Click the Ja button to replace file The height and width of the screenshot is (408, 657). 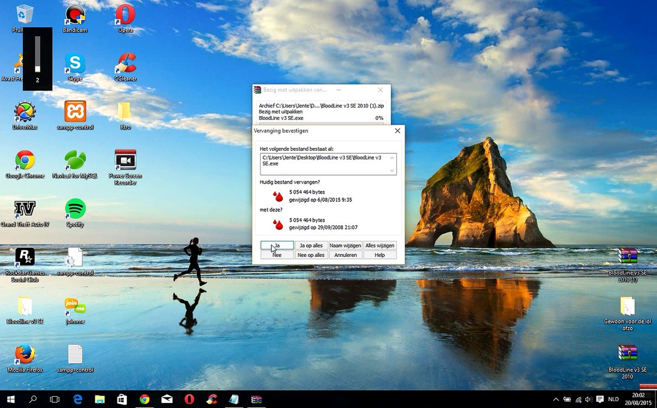pos(277,245)
